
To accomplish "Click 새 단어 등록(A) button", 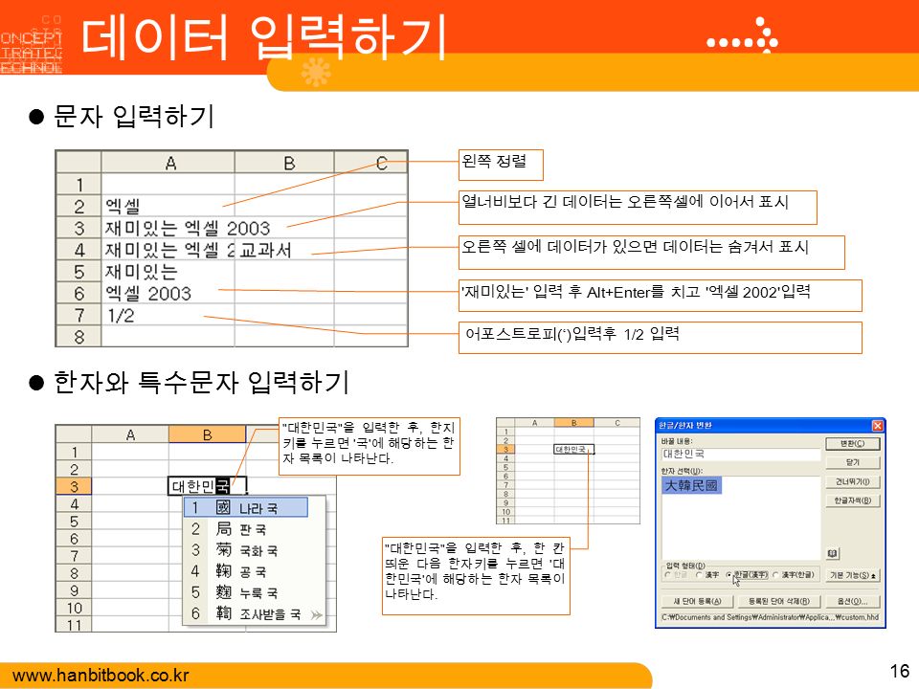I will coord(697,601).
